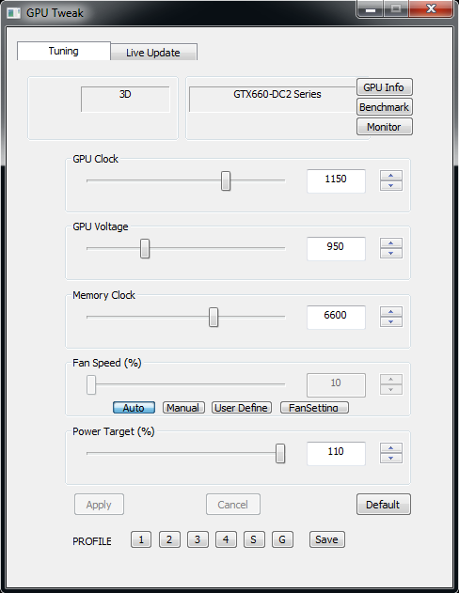Screen dimensions: 459x593
Task: Click the Memory Clock value field
Action: click(x=336, y=317)
